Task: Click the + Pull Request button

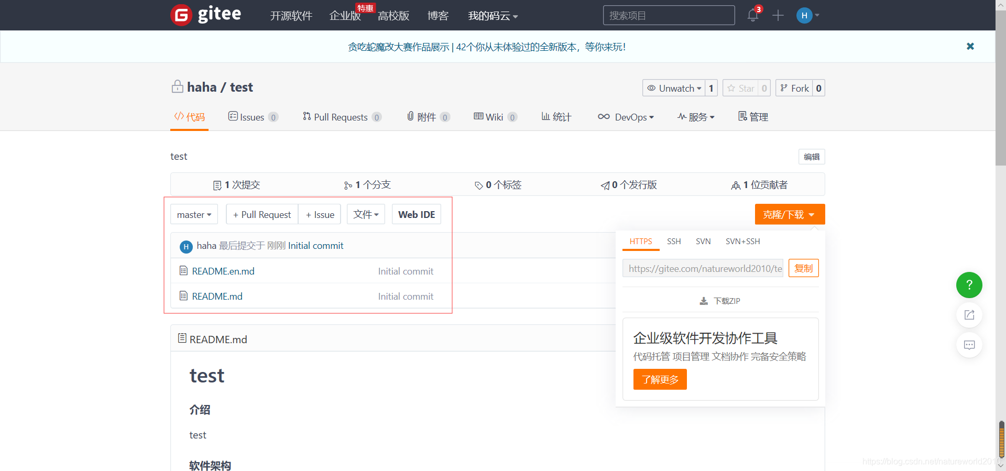Action: pos(262,214)
